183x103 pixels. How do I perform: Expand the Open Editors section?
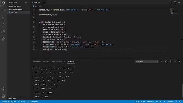15,6
